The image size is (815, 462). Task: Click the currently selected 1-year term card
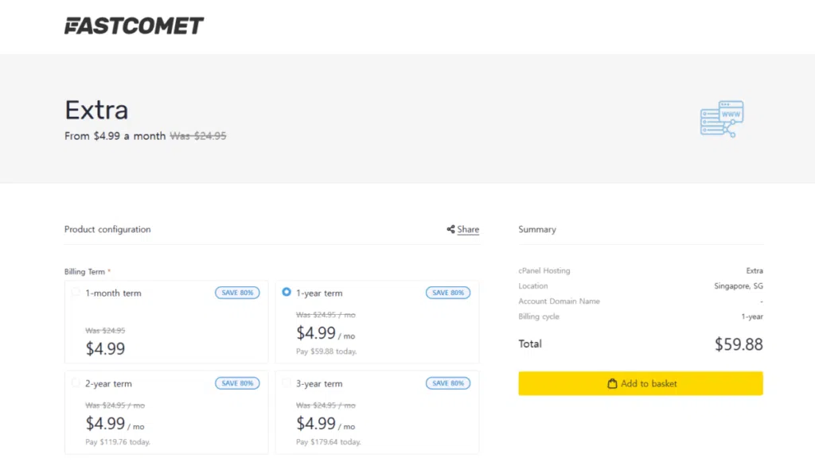pyautogui.click(x=376, y=321)
